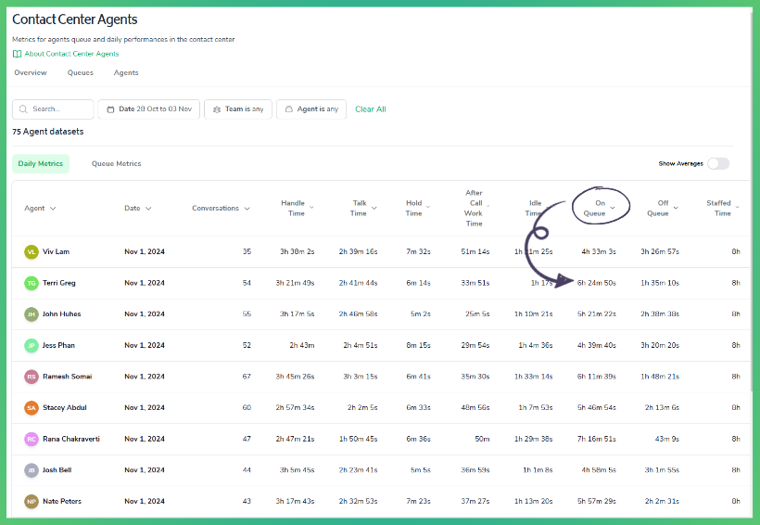
Task: Switch to the Queues tab
Action: tap(81, 72)
